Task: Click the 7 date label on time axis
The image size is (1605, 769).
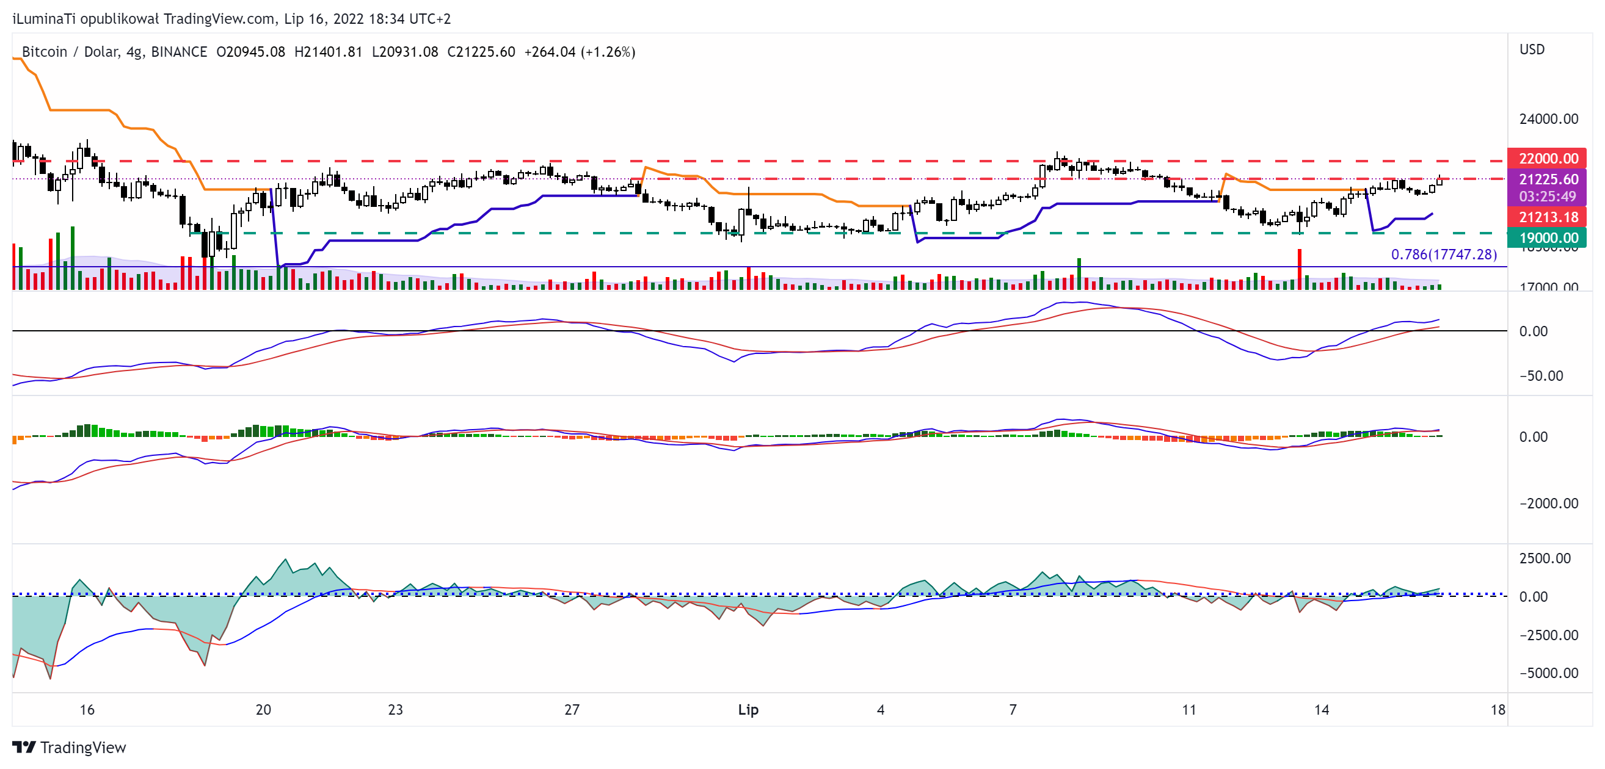Action: pos(1013,709)
